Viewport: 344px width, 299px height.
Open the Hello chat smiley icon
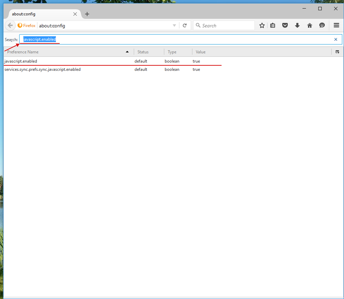tap(322, 25)
